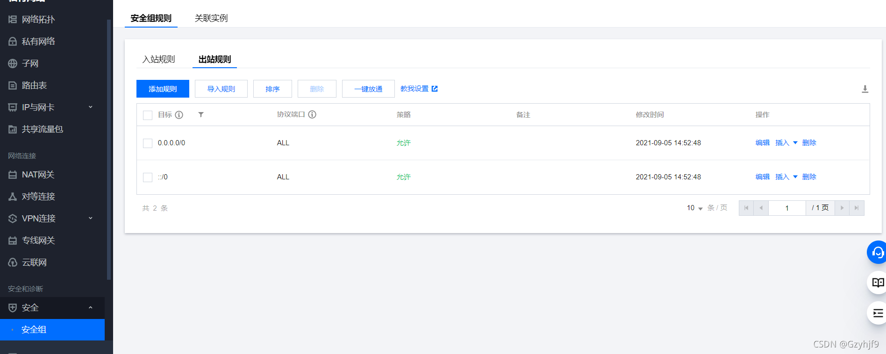Open the customer service headset icon
The image size is (886, 354).
point(877,253)
